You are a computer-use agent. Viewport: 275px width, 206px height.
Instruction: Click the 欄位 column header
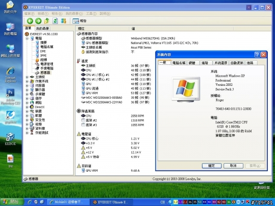[103, 29]
